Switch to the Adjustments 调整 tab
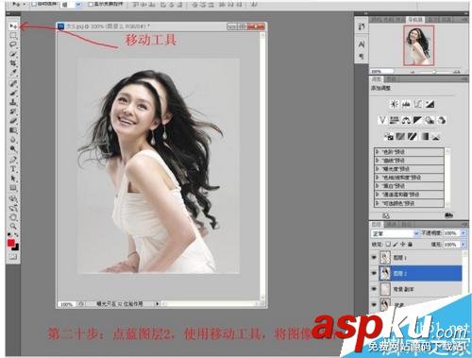Screen dimensions: 472x358 377,79
